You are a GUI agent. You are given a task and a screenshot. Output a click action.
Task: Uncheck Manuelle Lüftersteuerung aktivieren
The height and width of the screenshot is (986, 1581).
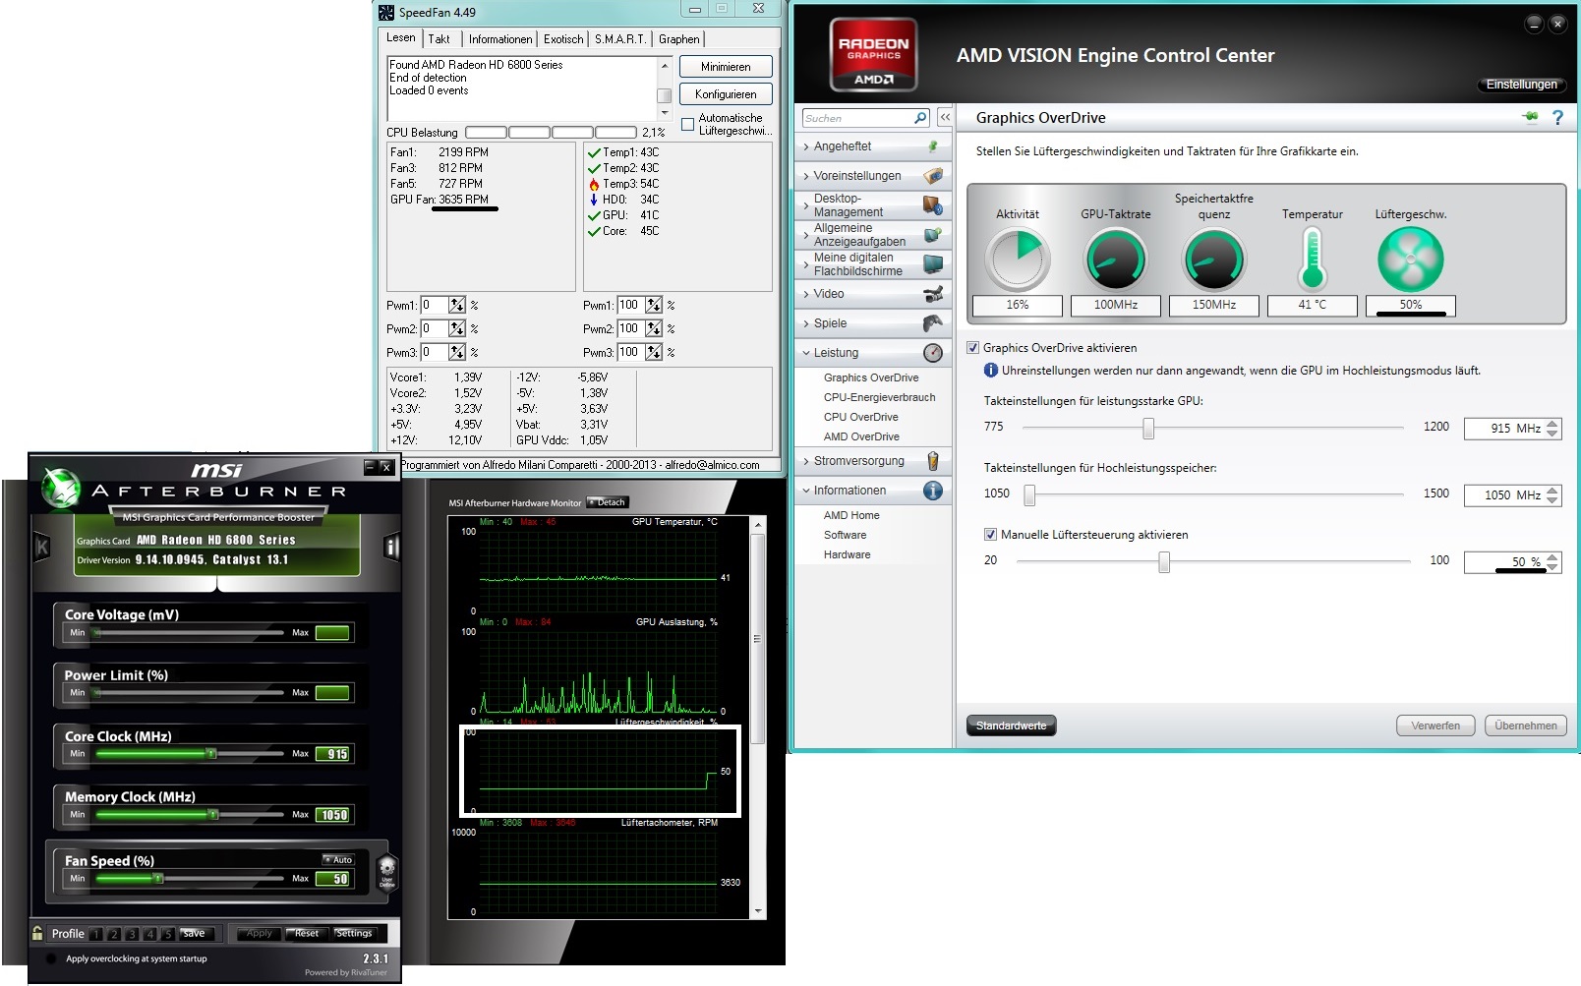pyautogui.click(x=990, y=535)
